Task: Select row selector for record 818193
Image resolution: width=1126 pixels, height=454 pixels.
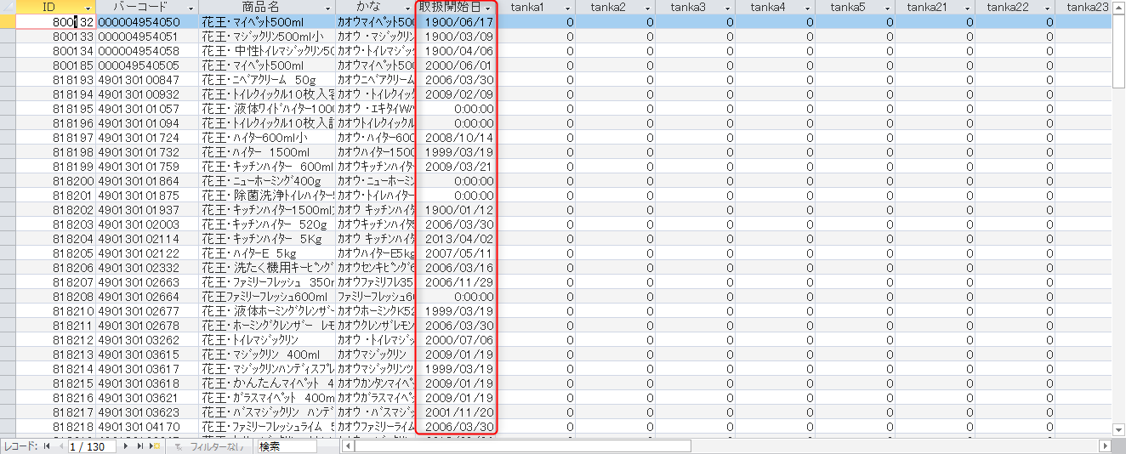Action: tap(8, 80)
